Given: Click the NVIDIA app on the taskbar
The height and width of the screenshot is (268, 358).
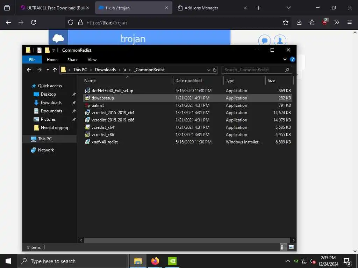Looking at the screenshot, I should 172,261.
